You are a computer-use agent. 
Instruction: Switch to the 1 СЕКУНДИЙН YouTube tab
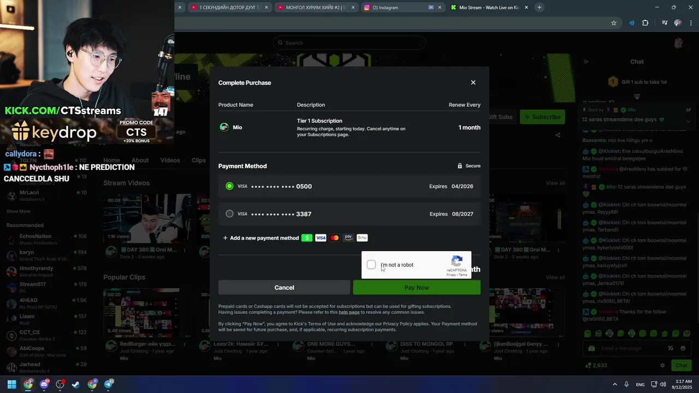[229, 8]
